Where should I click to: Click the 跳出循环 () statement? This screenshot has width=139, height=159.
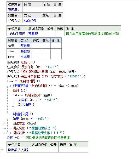pyautogui.click(x=27, y=105)
